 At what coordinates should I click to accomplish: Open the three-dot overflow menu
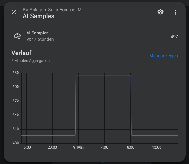176,12
